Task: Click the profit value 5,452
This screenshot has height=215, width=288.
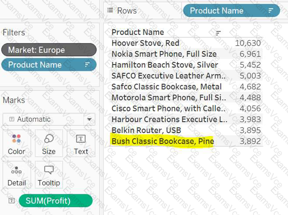Action: point(250,65)
